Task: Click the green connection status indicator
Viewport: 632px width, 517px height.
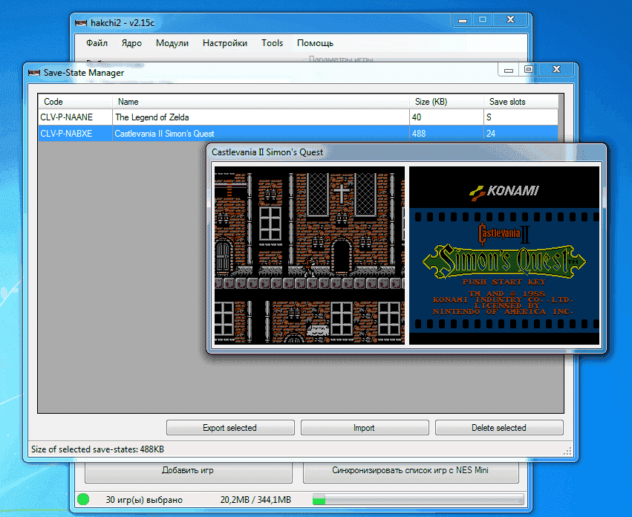Action: (x=83, y=499)
